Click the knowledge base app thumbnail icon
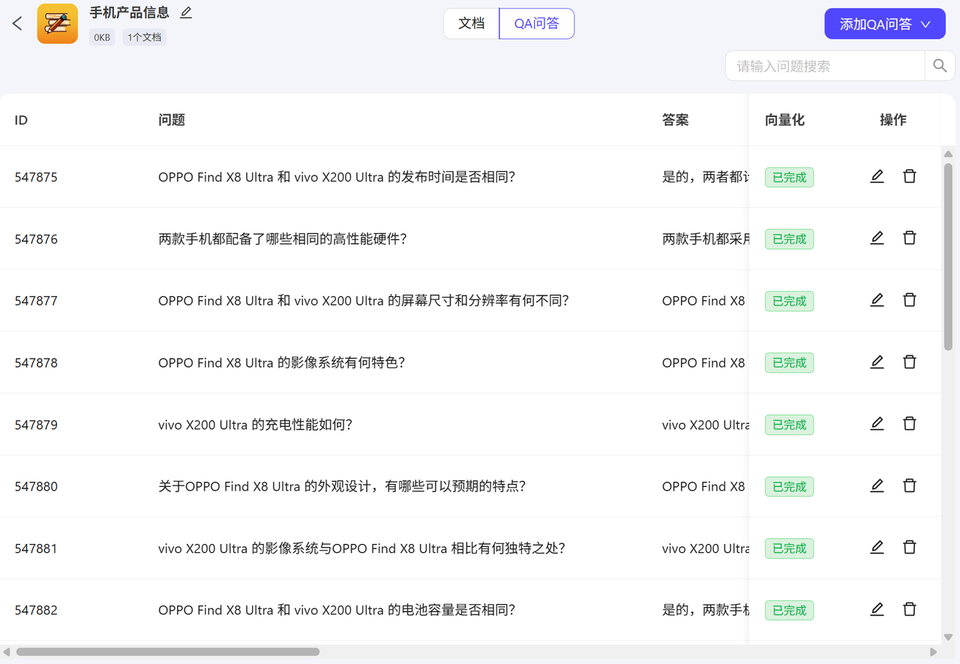The height and width of the screenshot is (664, 960). click(x=58, y=24)
